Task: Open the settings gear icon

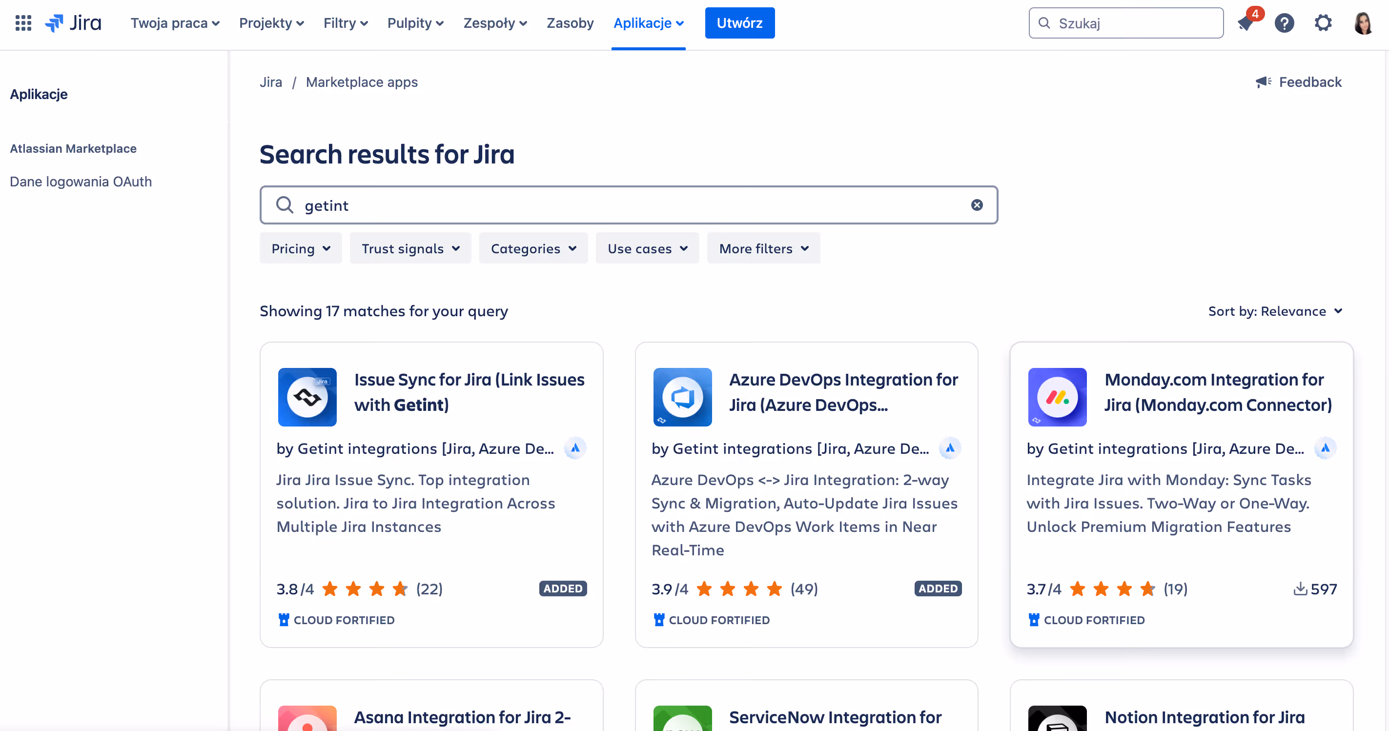Action: tap(1323, 23)
